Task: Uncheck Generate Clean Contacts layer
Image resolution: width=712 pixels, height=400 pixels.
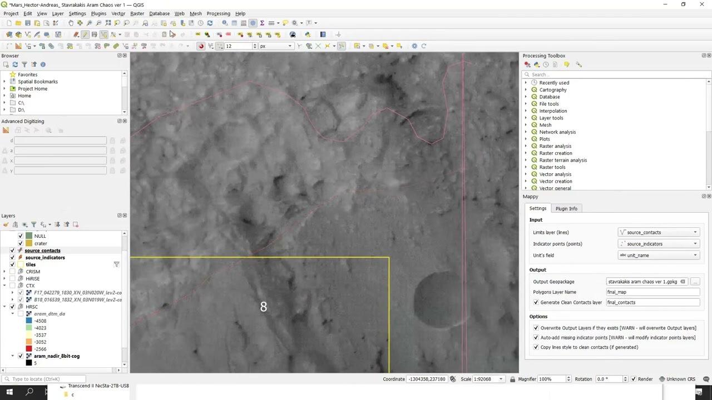Action: click(536, 302)
